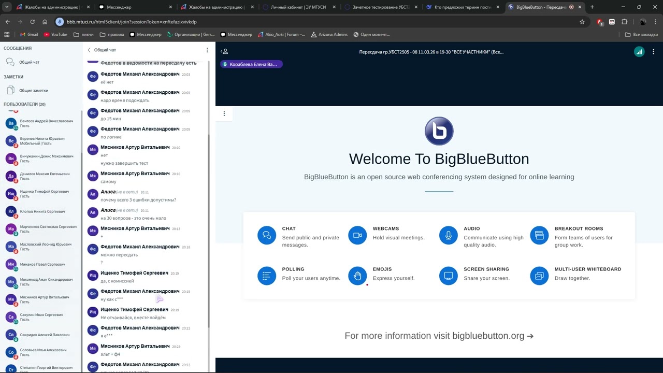Click the user name Свиридов Алексей Павлович
Image resolution: width=663 pixels, height=373 pixels.
point(45,335)
